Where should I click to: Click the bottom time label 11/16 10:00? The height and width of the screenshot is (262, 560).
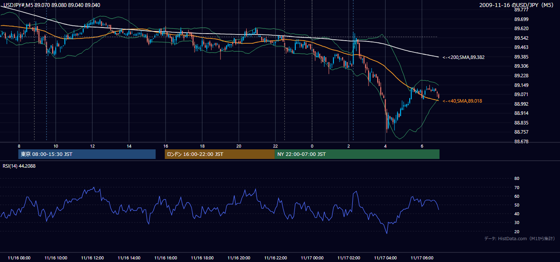coord(56,258)
